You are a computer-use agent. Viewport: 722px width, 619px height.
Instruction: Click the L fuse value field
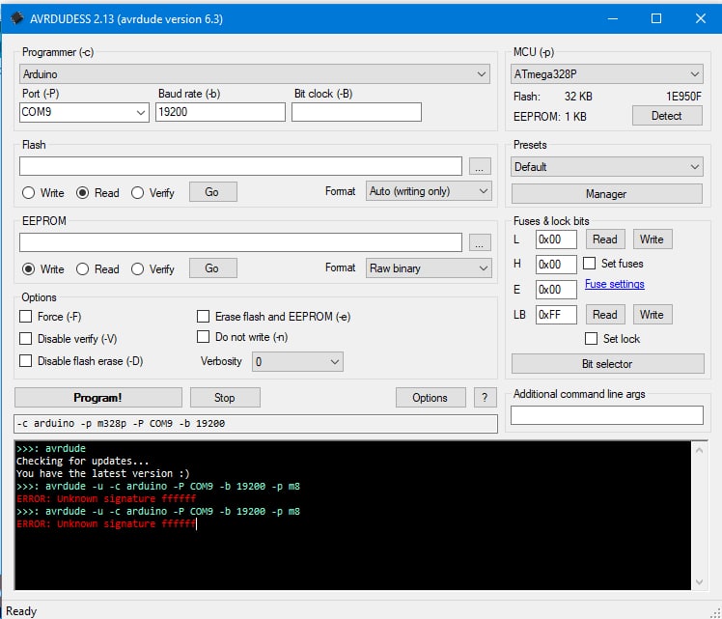pyautogui.click(x=556, y=239)
